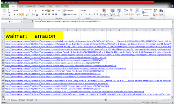Click the yellow fill color bucket
Image resolution: width=175 pixels, height=105 pixels.
(x=32, y=15)
